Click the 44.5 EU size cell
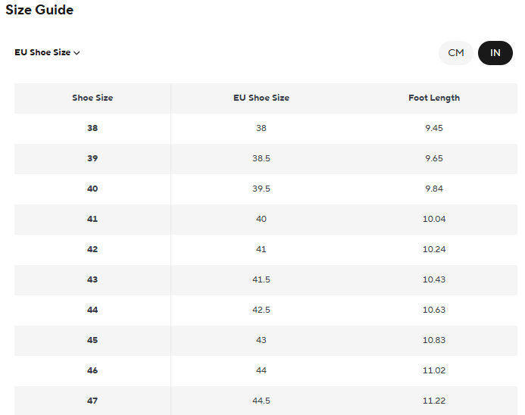This screenshot has width=525, height=415. [x=261, y=401]
